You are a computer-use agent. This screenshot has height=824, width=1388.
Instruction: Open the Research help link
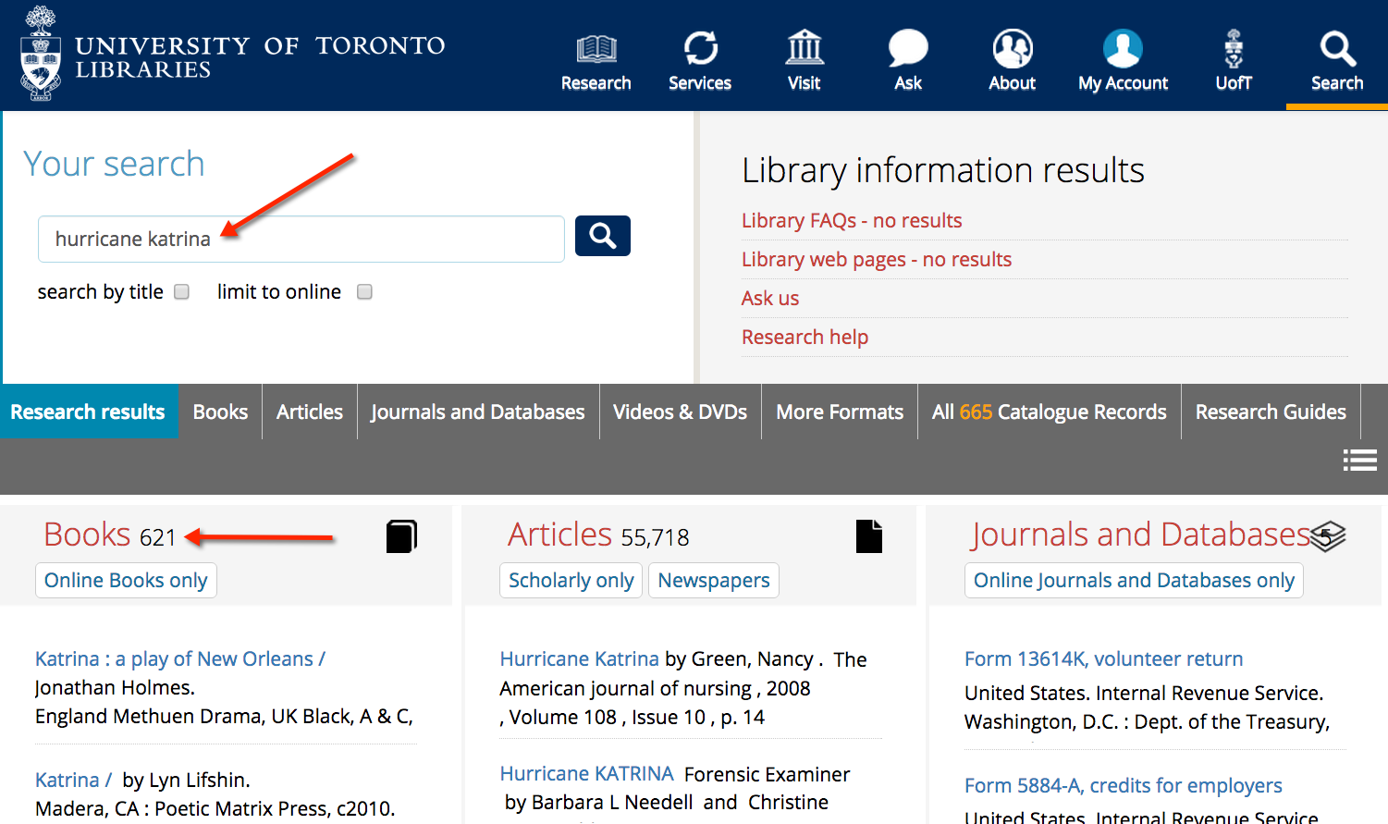[x=805, y=338]
